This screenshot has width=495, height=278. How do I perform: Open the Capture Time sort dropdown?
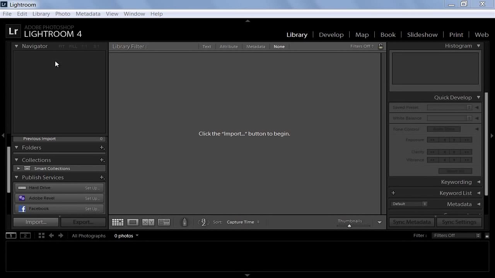coord(243,222)
